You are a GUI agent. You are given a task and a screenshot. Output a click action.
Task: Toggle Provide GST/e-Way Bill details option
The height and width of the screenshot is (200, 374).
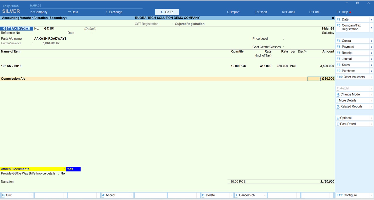point(62,173)
